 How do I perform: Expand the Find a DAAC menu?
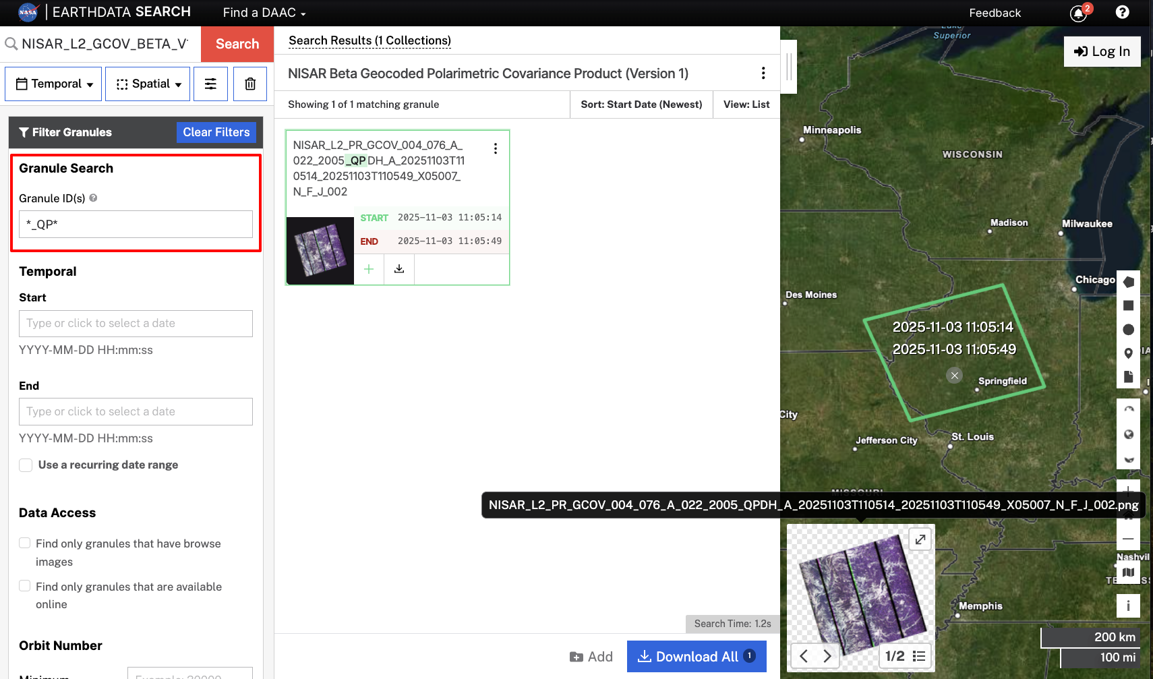click(263, 12)
